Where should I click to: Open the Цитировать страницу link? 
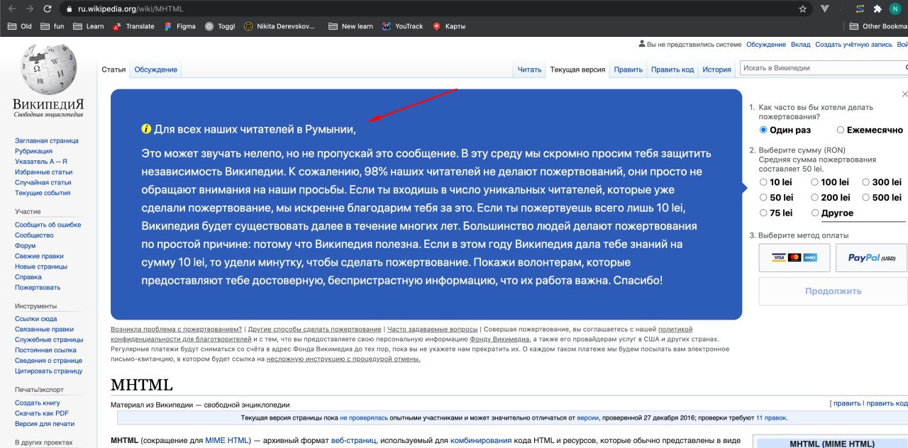pos(49,371)
